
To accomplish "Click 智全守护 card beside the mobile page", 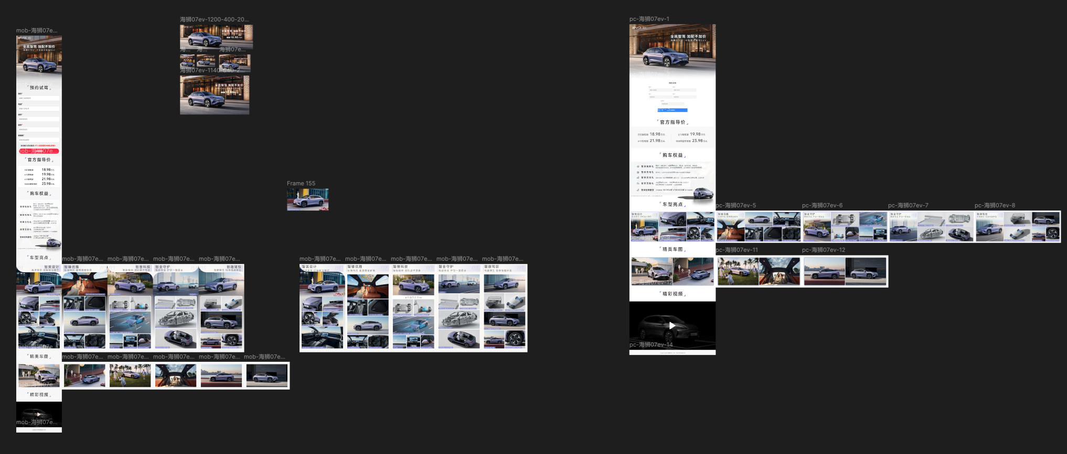I will 176,307.
